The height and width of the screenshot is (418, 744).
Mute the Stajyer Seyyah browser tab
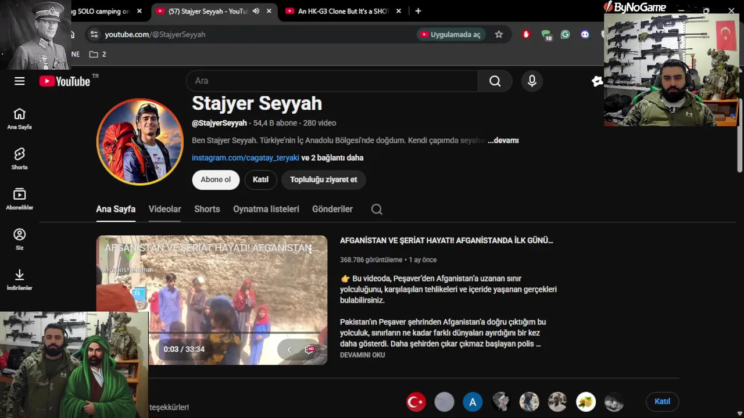[x=256, y=11]
